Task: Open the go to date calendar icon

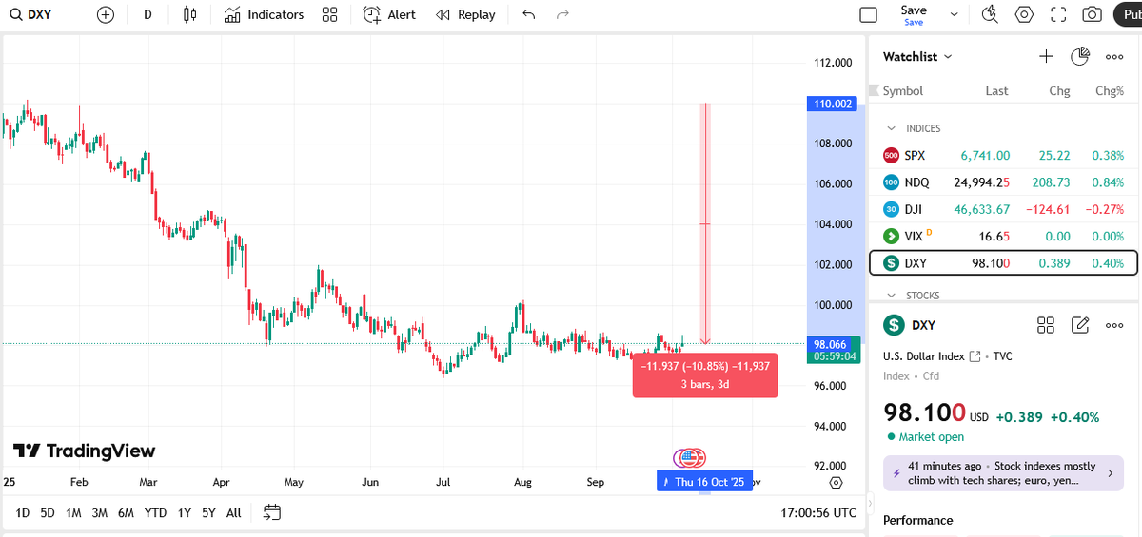Action: click(x=272, y=513)
